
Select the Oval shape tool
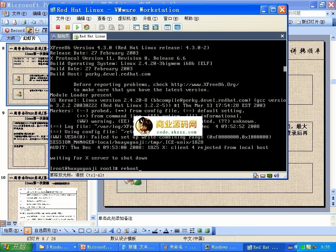pos(89,231)
